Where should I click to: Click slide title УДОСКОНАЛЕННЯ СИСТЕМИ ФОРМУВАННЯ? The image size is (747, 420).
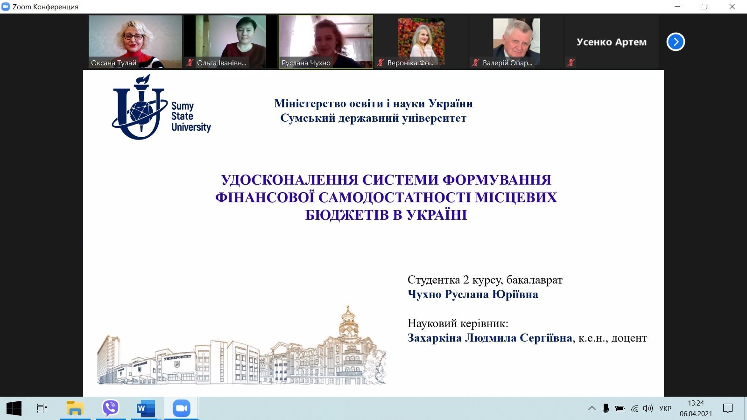tap(386, 180)
